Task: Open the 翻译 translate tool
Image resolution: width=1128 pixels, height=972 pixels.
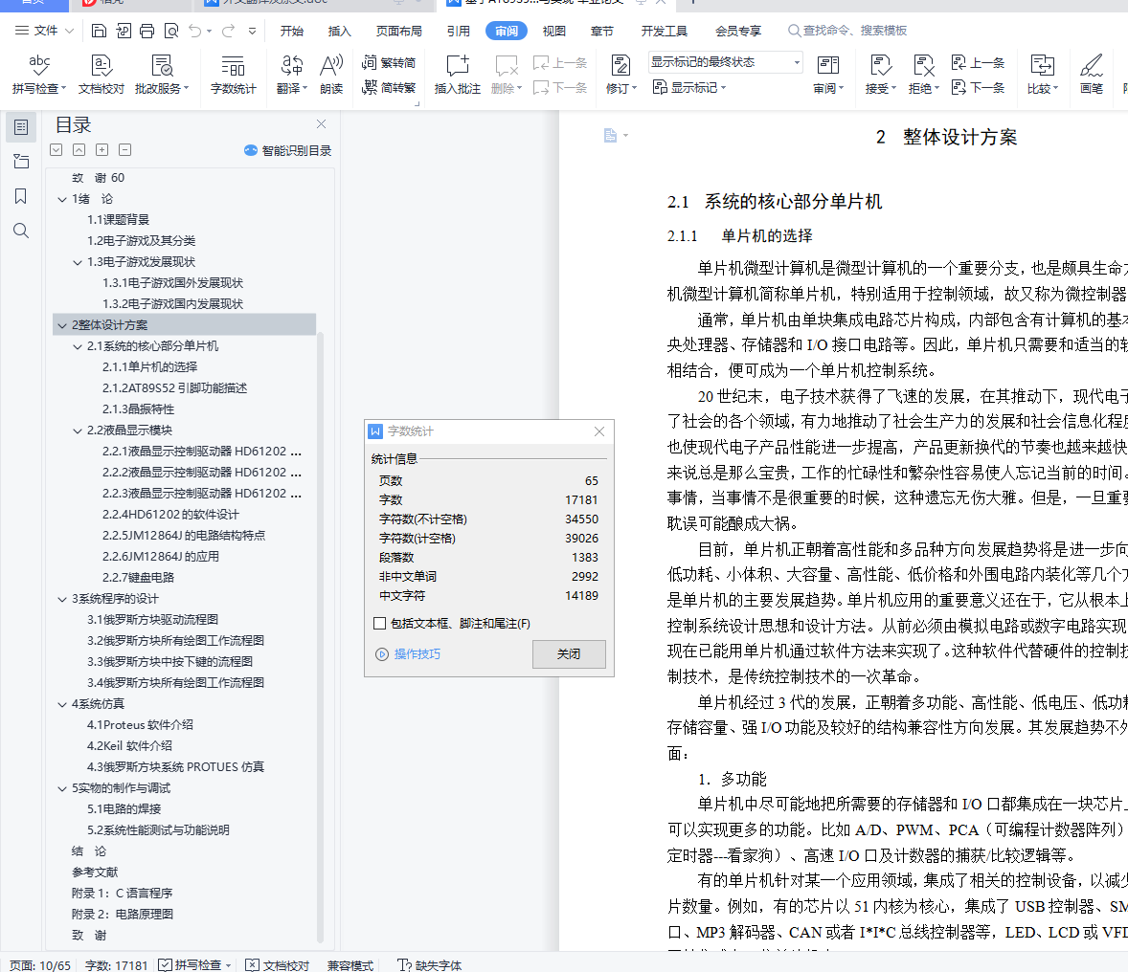Action: tap(291, 74)
